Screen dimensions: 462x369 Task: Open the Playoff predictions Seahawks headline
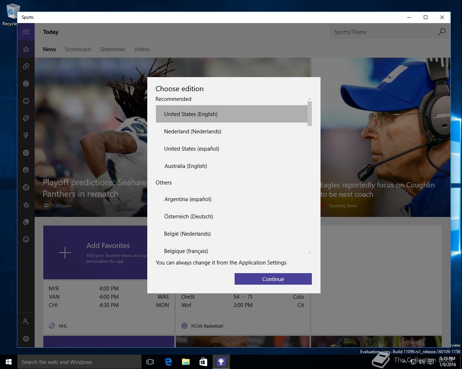click(x=95, y=188)
